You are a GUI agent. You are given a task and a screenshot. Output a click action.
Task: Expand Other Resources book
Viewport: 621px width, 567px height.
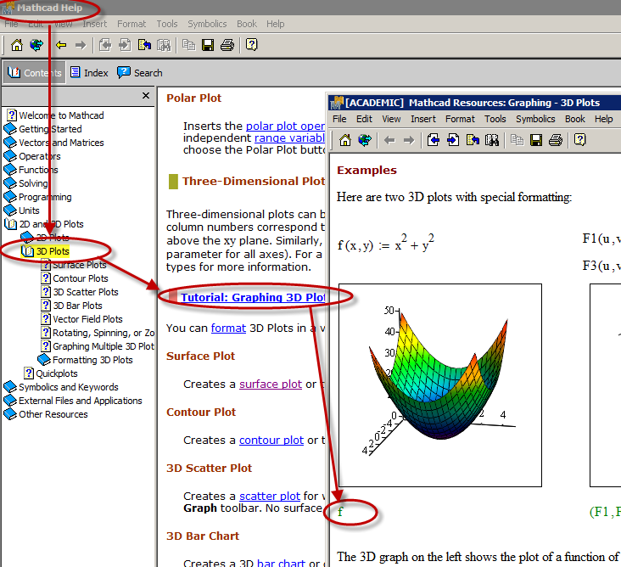pos(10,414)
